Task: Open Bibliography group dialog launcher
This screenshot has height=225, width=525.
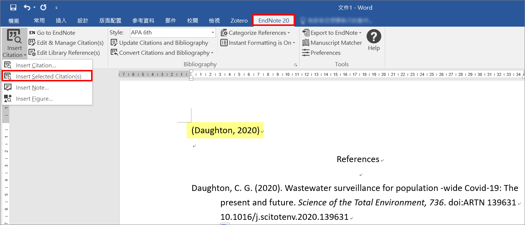Action: click(295, 65)
